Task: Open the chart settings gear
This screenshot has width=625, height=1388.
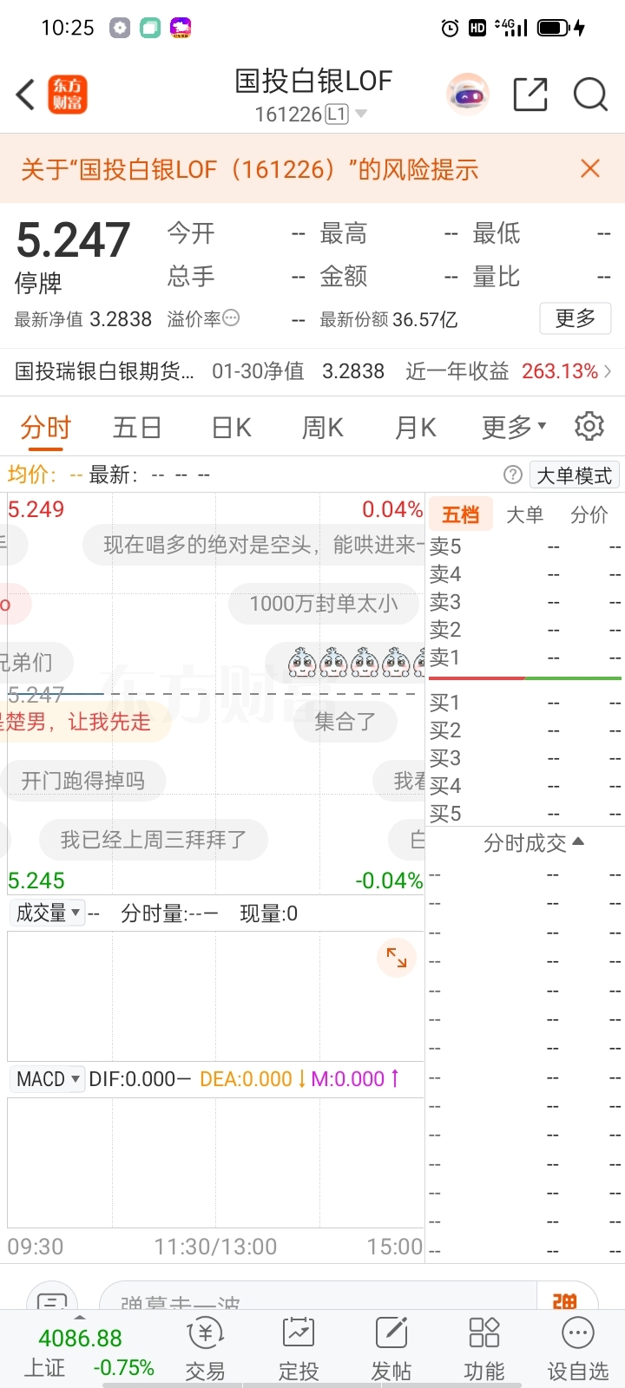Action: pyautogui.click(x=589, y=426)
